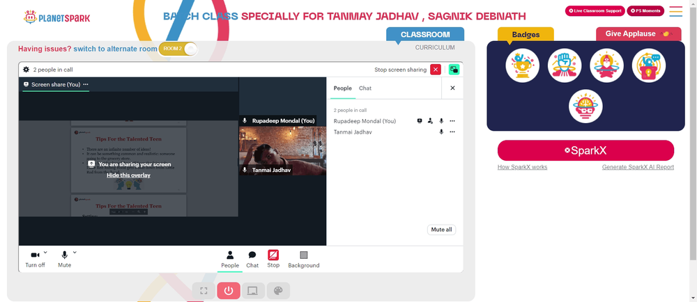Screen dimensions: 697x302
Task: Open Screen share (You) more options dots
Action: coord(86,84)
